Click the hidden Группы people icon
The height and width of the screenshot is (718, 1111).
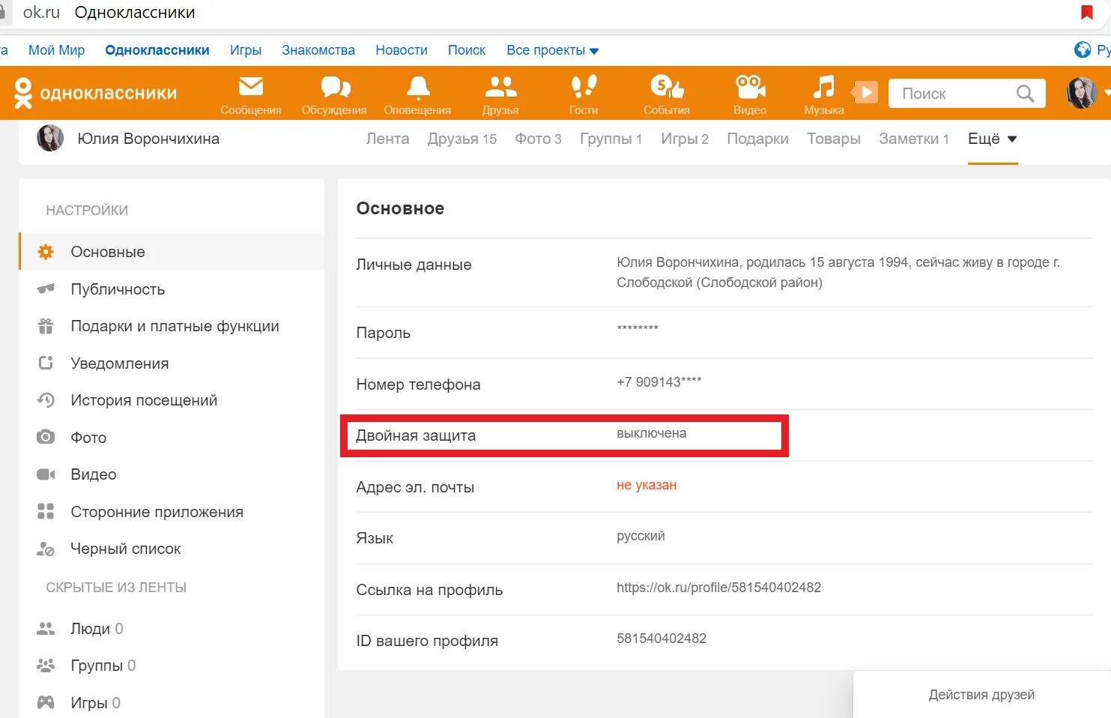[46, 666]
